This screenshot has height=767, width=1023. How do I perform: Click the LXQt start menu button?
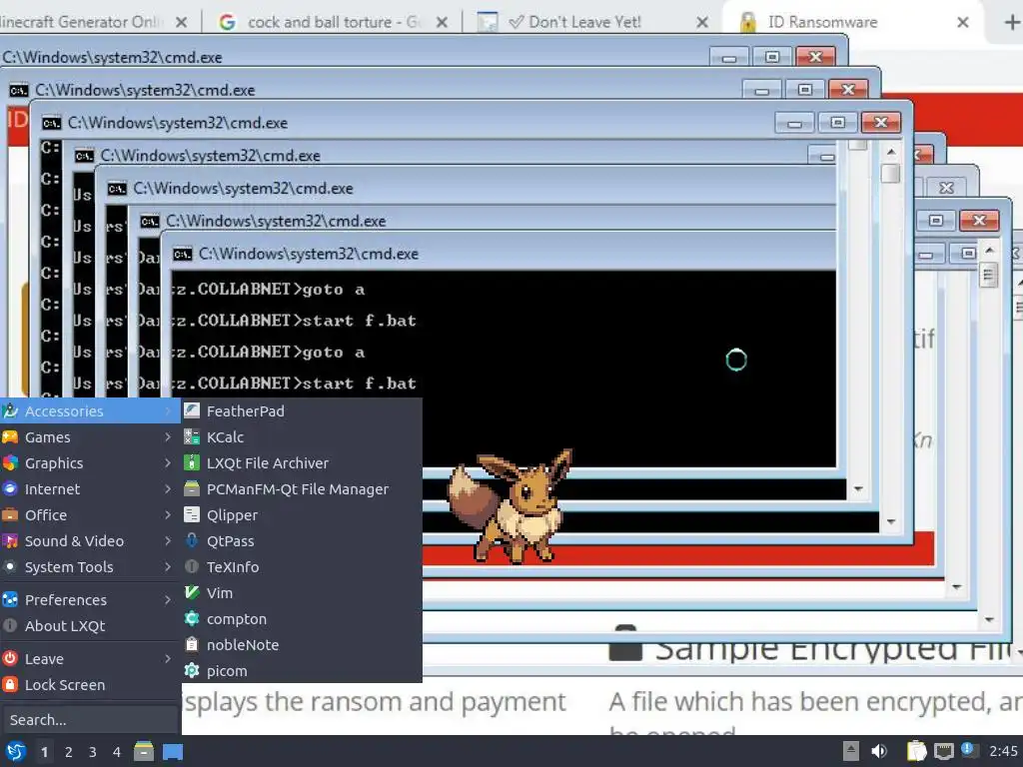click(x=16, y=751)
